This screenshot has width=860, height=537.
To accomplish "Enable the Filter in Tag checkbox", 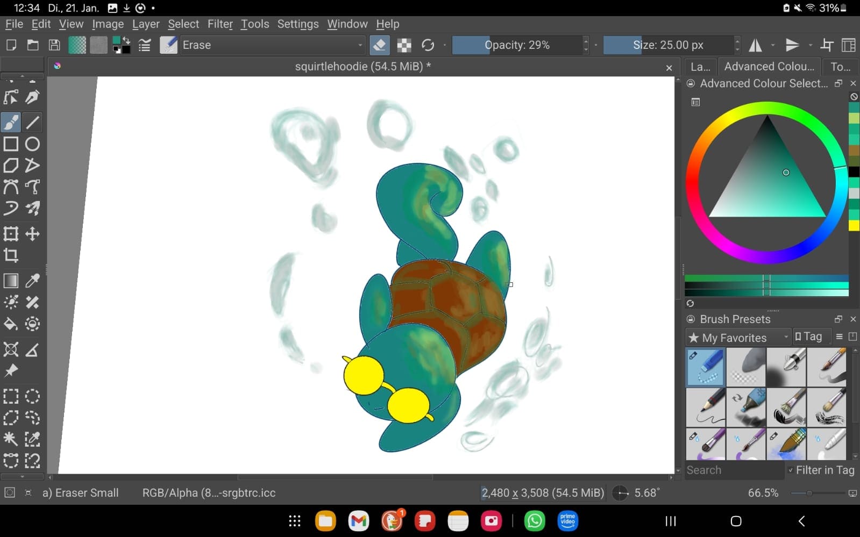I will tap(791, 470).
